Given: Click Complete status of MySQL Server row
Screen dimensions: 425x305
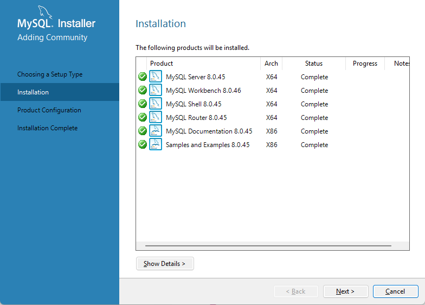Looking at the screenshot, I should (314, 77).
